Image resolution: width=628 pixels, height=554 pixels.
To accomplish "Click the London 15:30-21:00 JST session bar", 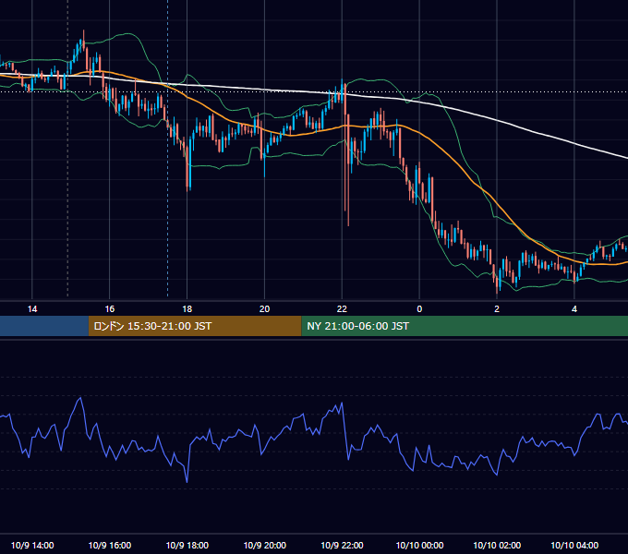I will [195, 326].
